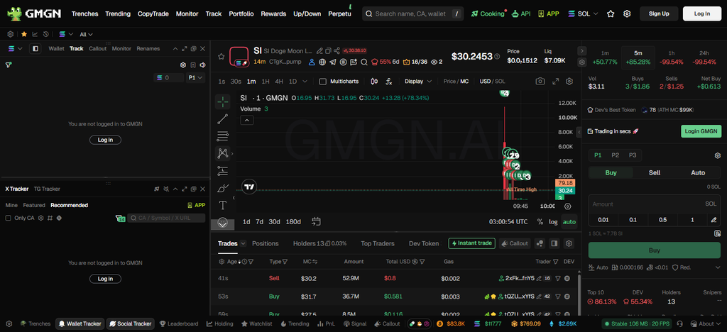The width and height of the screenshot is (727, 332).
Task: Favorite the SI token with the star
Action: click(222, 56)
